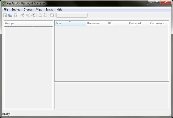Open the Groups menu
Screen dimensions: 173x118
pos(28,9)
